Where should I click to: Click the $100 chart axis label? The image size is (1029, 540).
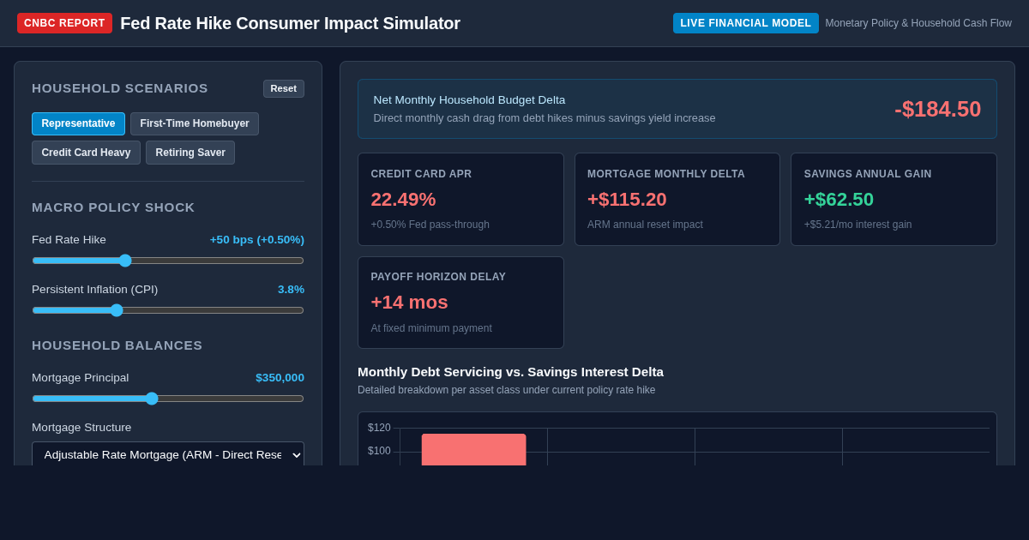tap(379, 451)
